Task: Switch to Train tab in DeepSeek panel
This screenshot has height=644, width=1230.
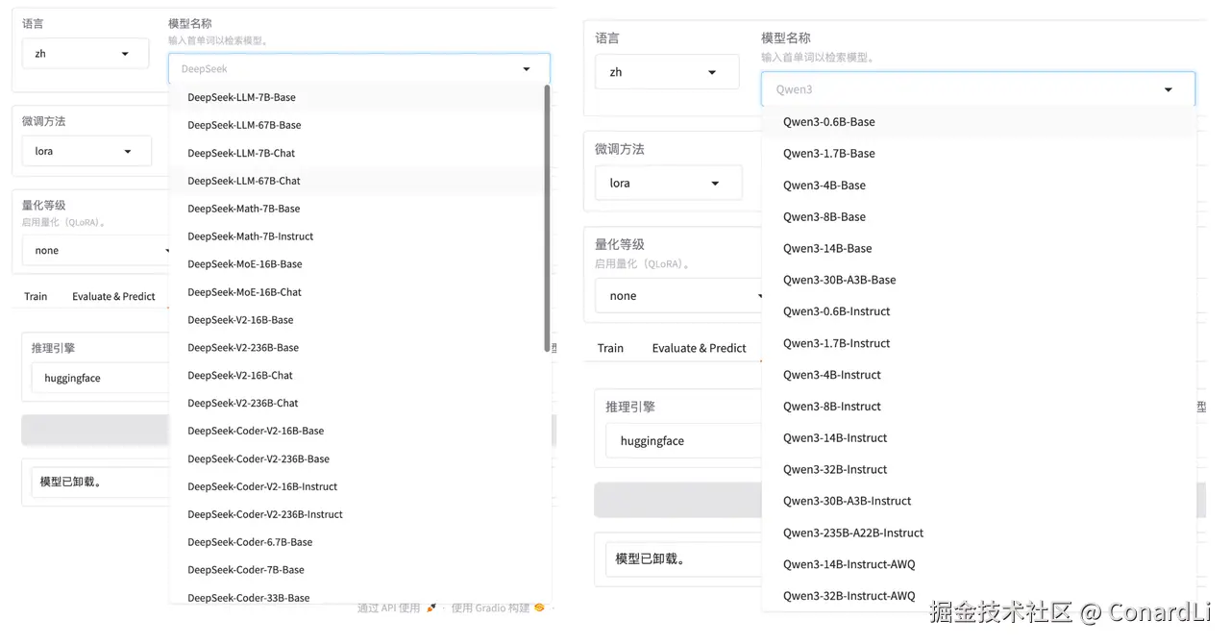Action: (x=36, y=296)
